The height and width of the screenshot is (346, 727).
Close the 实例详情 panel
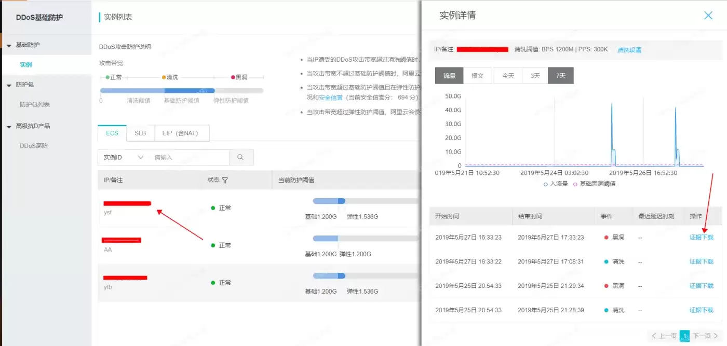[708, 16]
